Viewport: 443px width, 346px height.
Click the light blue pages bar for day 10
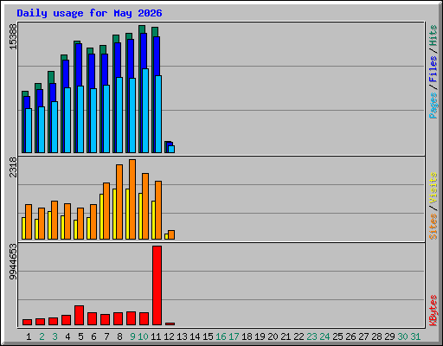pos(145,111)
